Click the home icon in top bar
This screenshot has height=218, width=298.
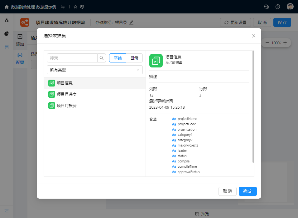pos(7,7)
